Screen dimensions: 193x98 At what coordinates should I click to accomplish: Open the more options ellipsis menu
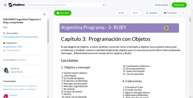(x=183, y=13)
